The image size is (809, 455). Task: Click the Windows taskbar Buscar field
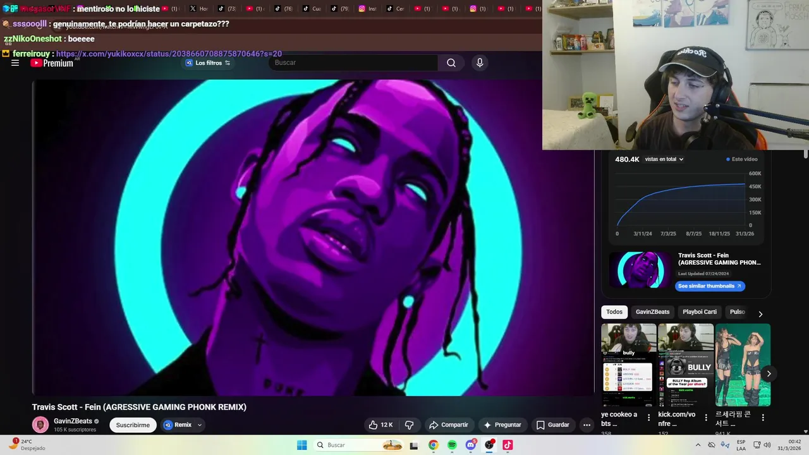point(358,445)
